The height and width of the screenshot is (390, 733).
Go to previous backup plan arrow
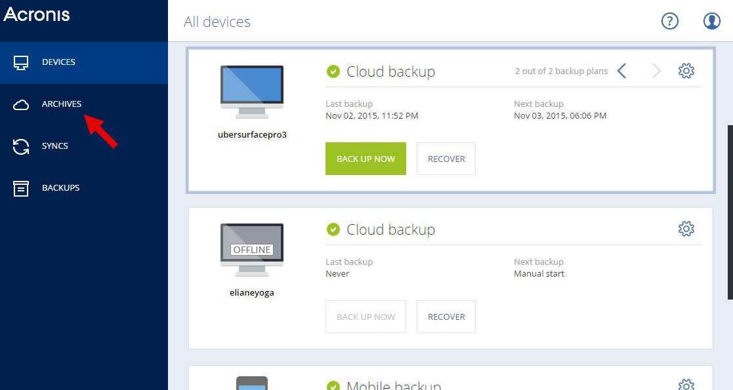point(621,71)
